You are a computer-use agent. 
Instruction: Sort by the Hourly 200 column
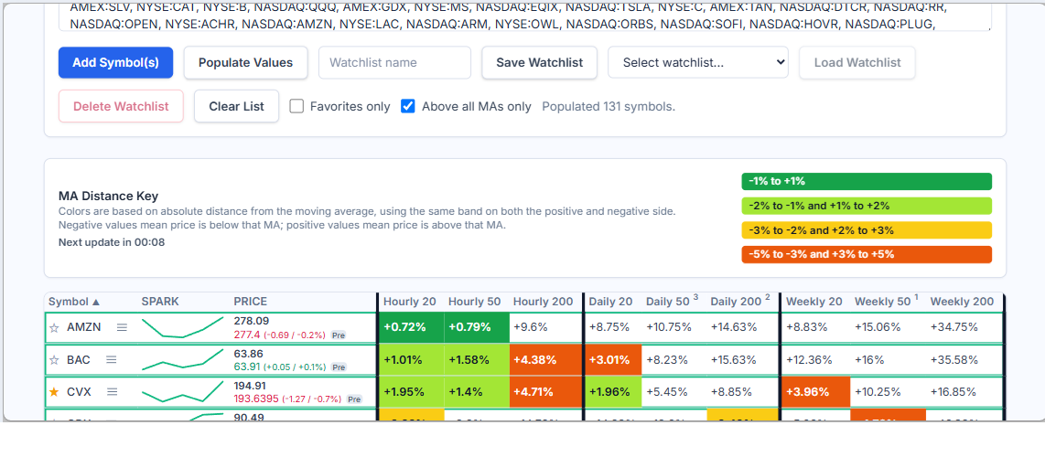pyautogui.click(x=544, y=302)
